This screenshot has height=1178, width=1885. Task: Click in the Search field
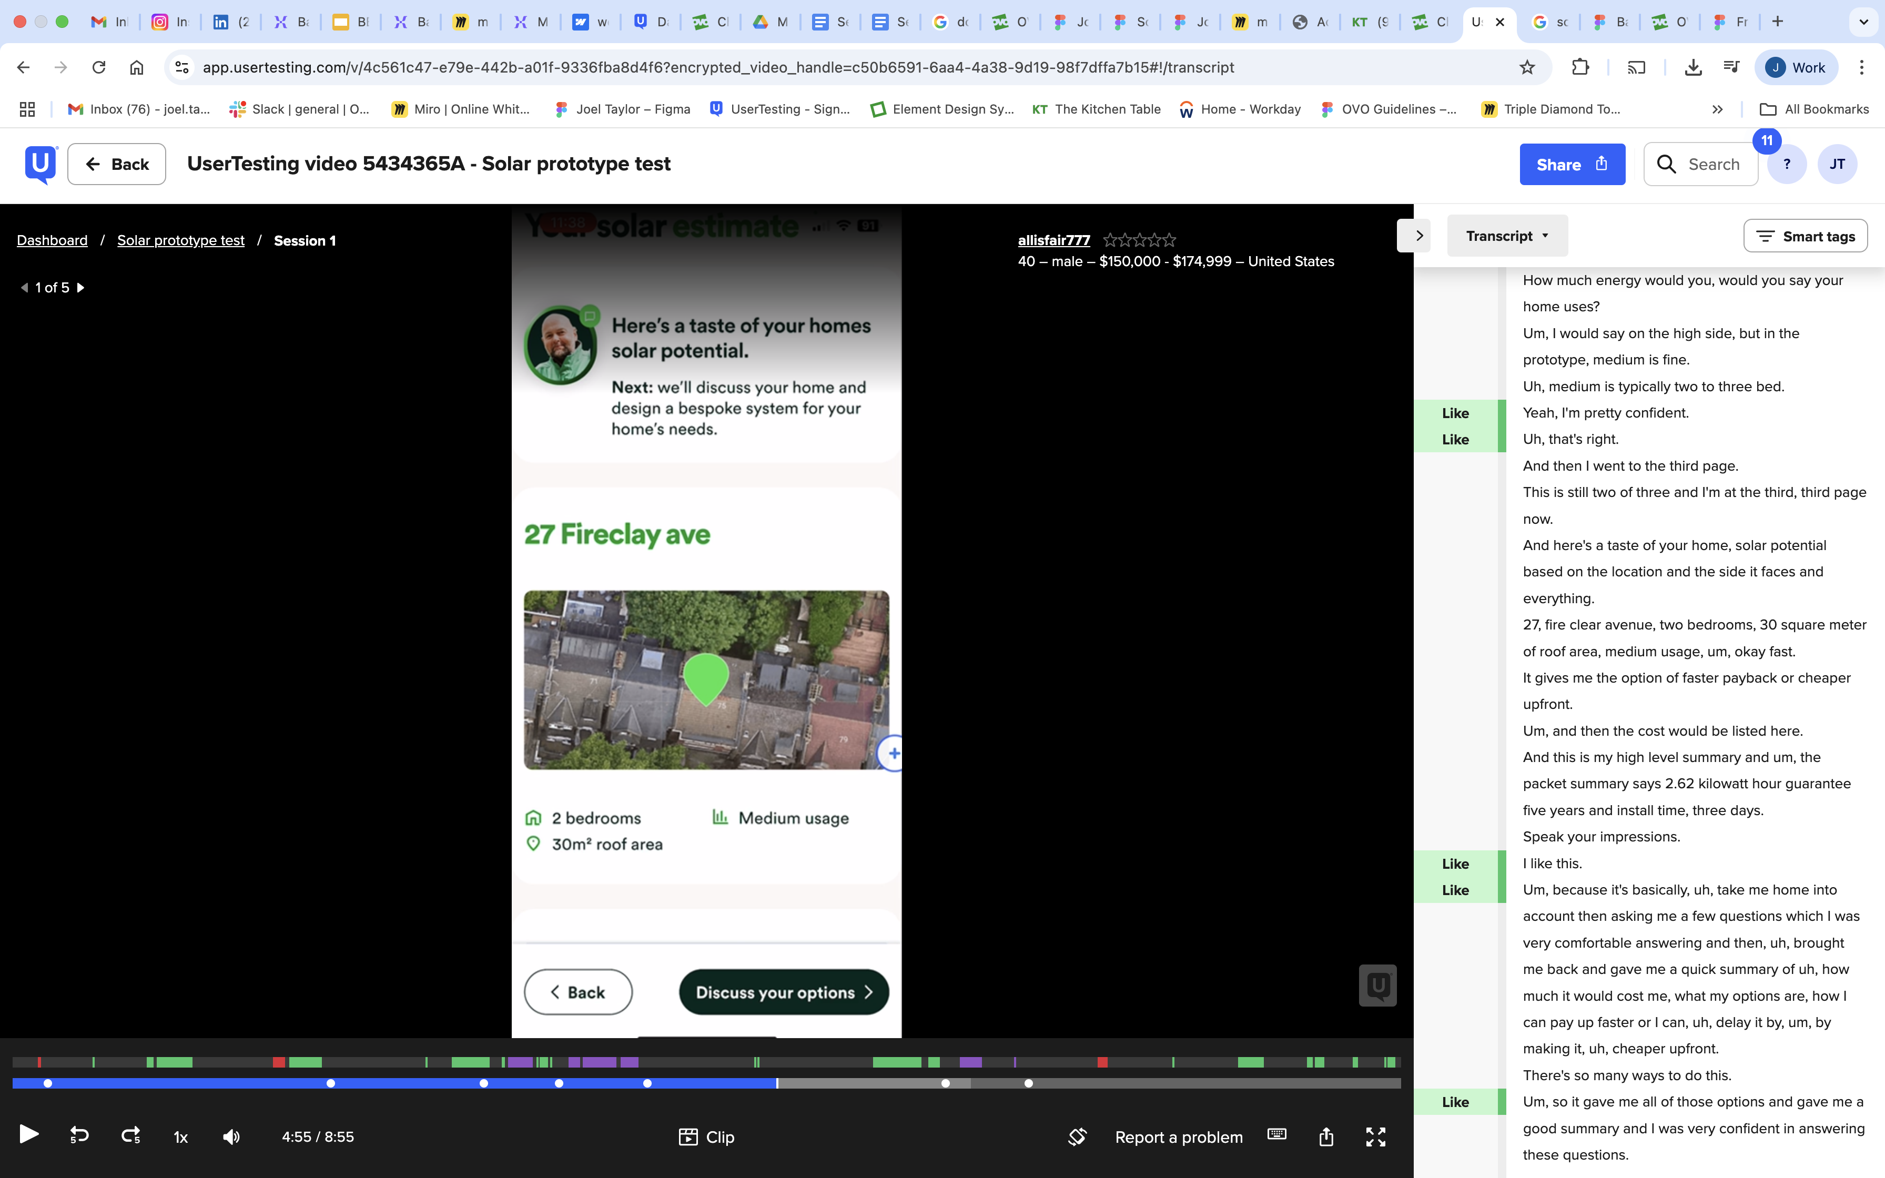pyautogui.click(x=1713, y=165)
